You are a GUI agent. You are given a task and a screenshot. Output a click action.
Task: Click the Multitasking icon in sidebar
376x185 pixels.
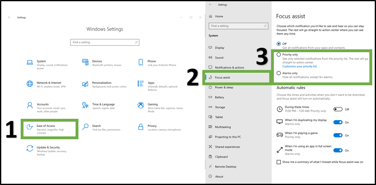coord(211,127)
